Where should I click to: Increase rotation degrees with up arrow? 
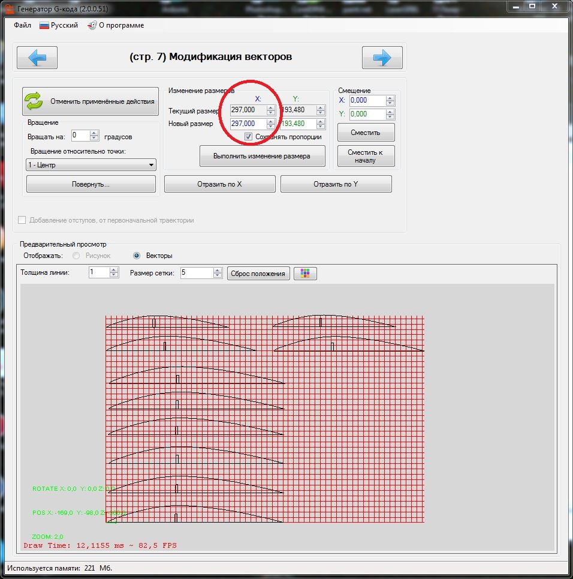[x=94, y=133]
